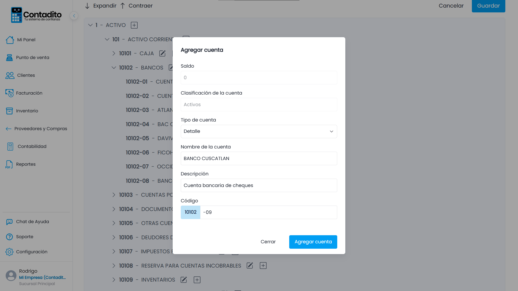Collapse the sidebar with the arrow button
This screenshot has width=518, height=291.
[74, 16]
